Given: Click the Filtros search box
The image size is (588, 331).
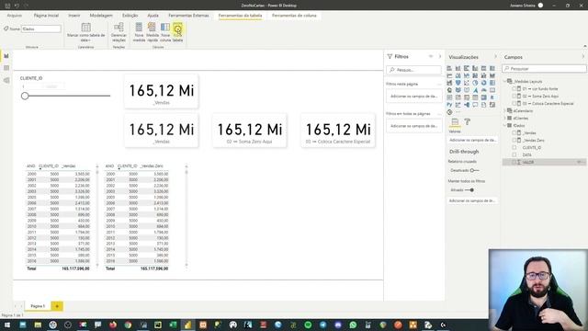Looking at the screenshot, I should 413,70.
